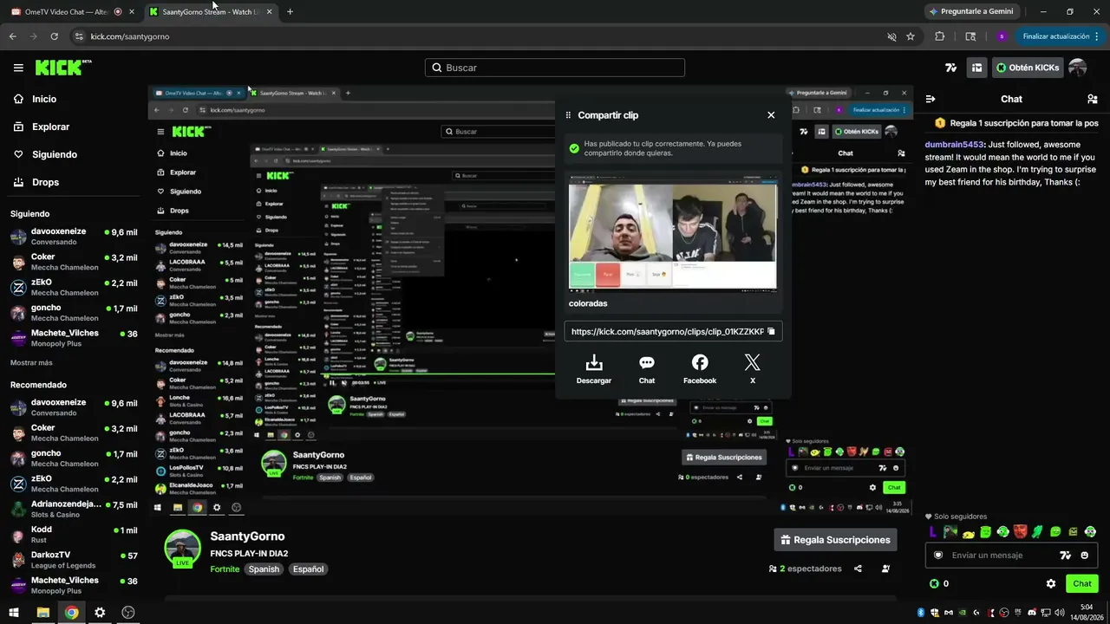
Task: Open the Kodd channel playing Rust
Action: coord(73,534)
